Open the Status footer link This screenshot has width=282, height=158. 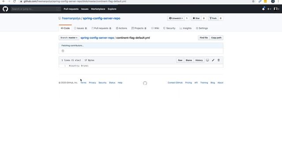112,83
